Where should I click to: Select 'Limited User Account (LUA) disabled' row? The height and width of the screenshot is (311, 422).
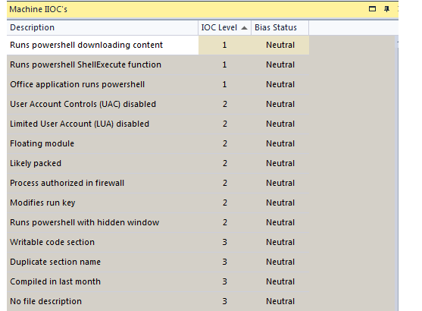click(158, 124)
